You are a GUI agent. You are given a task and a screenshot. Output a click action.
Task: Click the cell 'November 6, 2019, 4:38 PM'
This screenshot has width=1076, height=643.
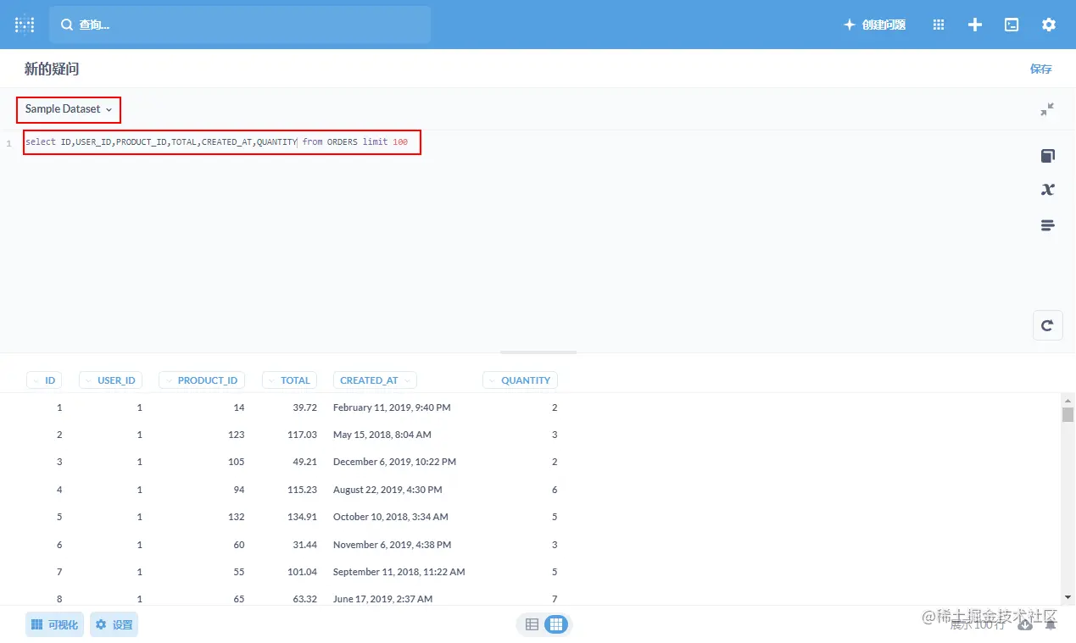[392, 545]
